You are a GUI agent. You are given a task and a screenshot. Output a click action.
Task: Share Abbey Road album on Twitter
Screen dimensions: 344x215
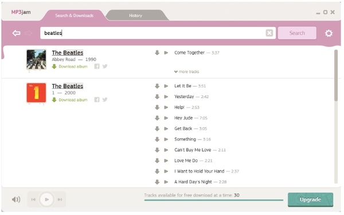[105, 67]
